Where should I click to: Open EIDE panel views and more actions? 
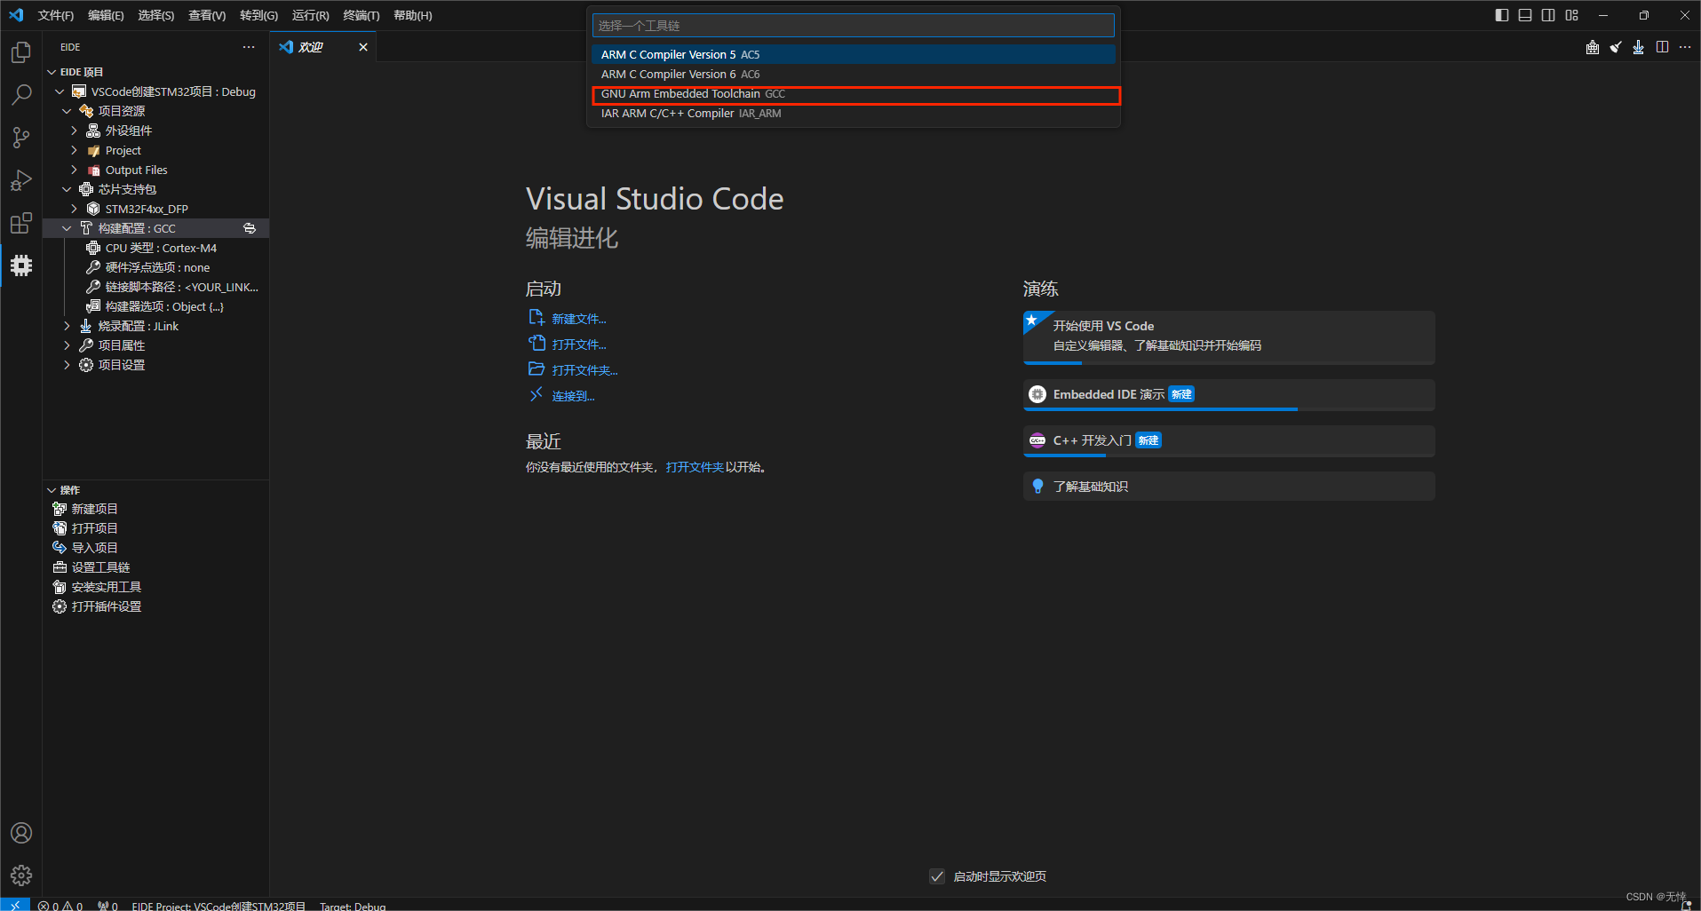pos(249,47)
